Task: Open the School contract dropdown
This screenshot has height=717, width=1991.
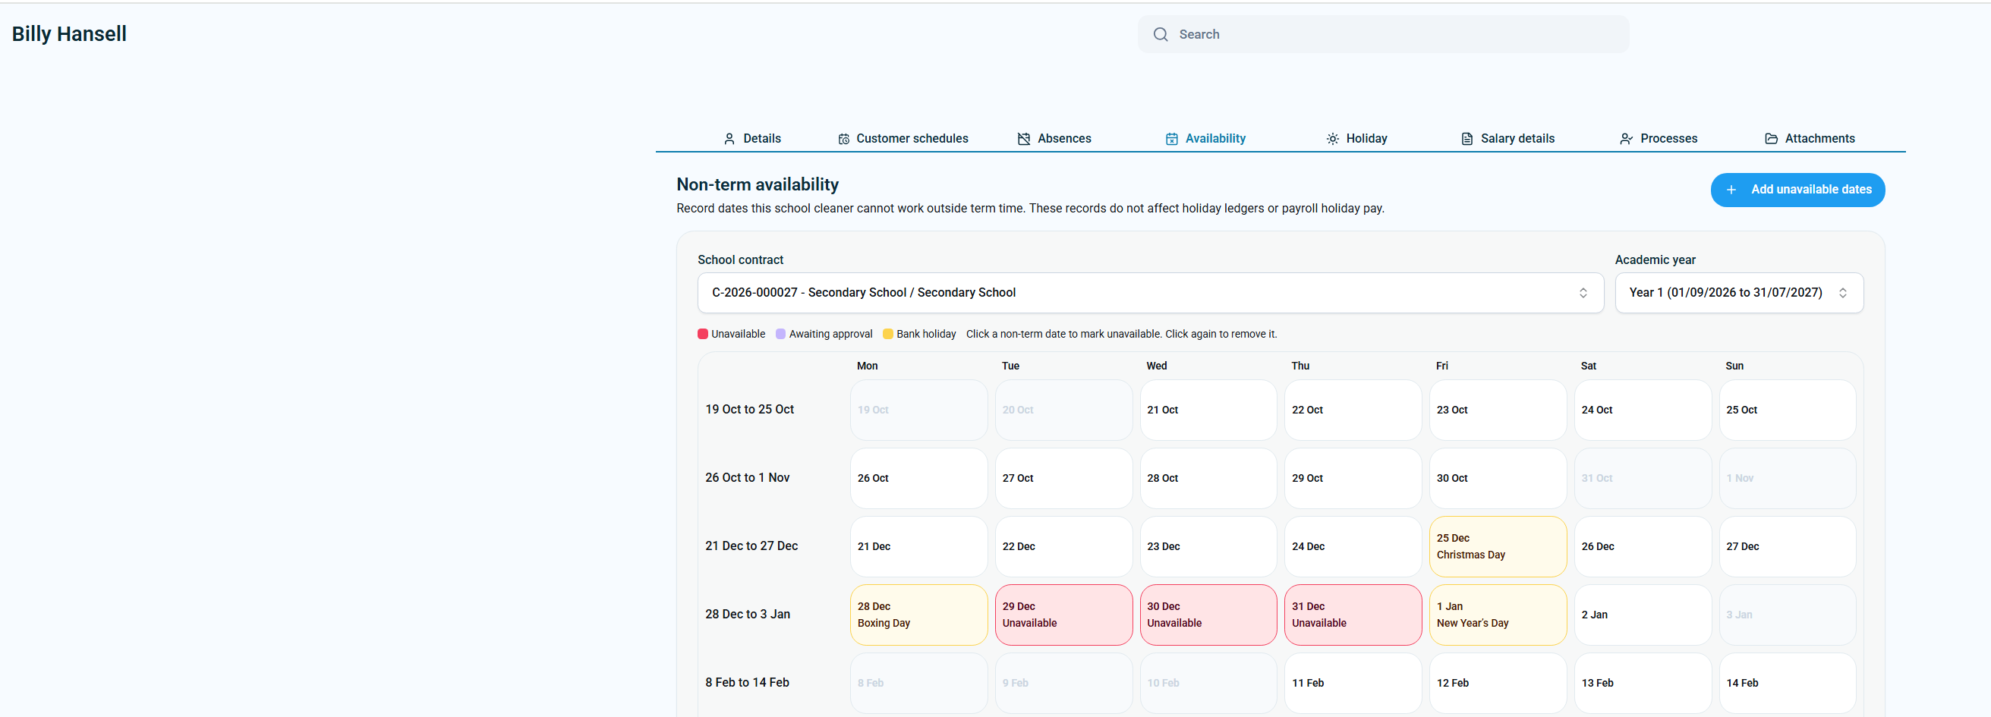Action: coord(1150,293)
